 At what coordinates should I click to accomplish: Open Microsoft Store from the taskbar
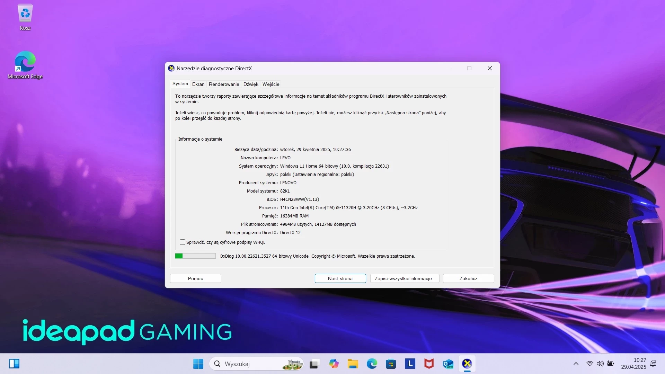pos(391,364)
